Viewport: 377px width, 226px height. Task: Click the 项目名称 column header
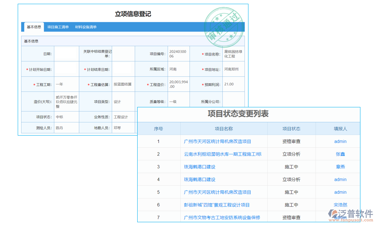click(x=223, y=128)
